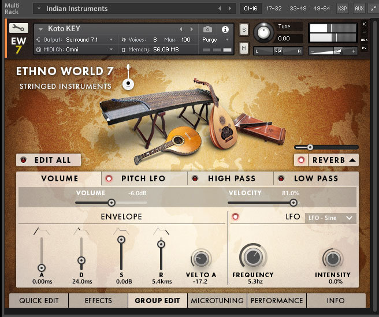Enable the HIGH PASS filter LED

[195, 178]
